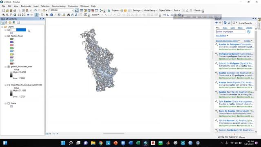Open the Find binoculars tool
Image resolution: width=261 pixels, height=147 pixels.
(x=69, y=15)
